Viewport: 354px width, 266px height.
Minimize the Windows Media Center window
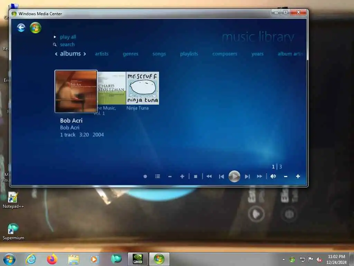tap(276, 12)
